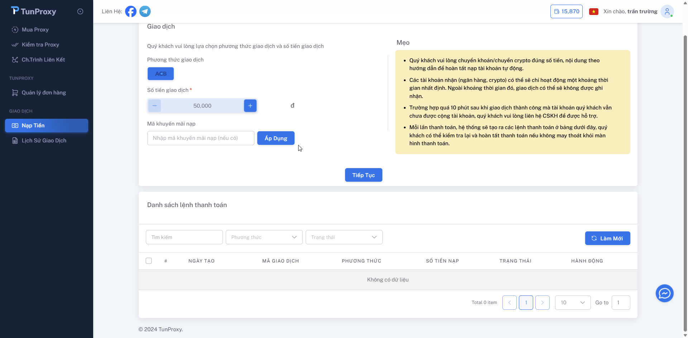Expand the Phương thức dropdown
This screenshot has height=338, width=688.
pyautogui.click(x=264, y=237)
